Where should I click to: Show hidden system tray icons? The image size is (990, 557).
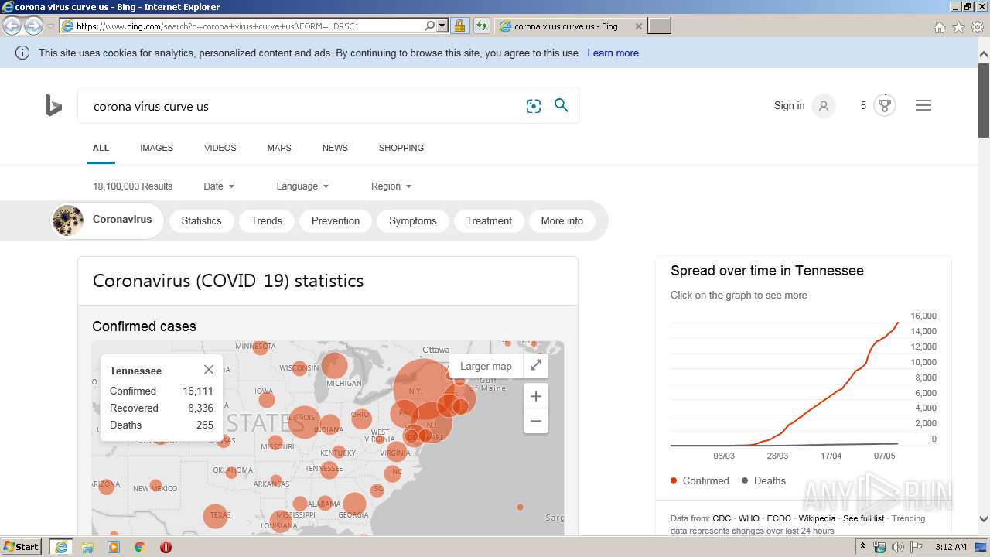point(862,547)
